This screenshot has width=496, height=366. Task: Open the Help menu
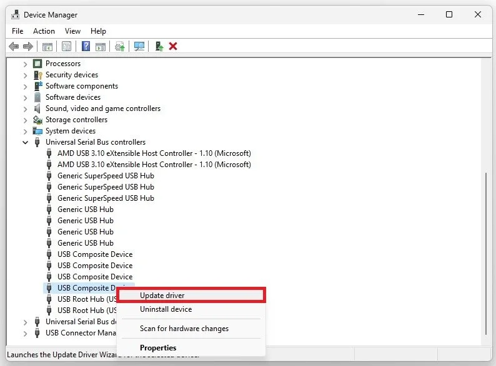click(98, 31)
